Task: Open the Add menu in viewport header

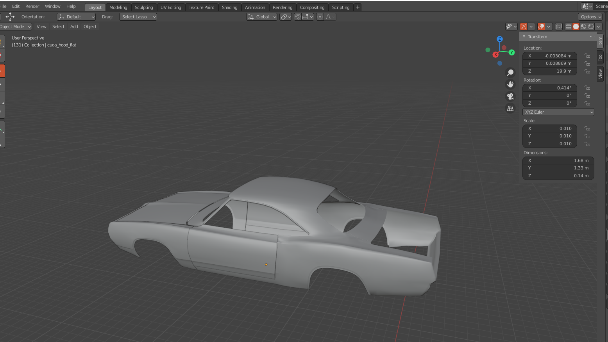Action: click(x=74, y=27)
